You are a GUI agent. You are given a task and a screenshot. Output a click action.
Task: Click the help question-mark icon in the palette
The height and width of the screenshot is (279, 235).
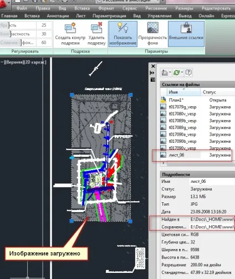188,72
